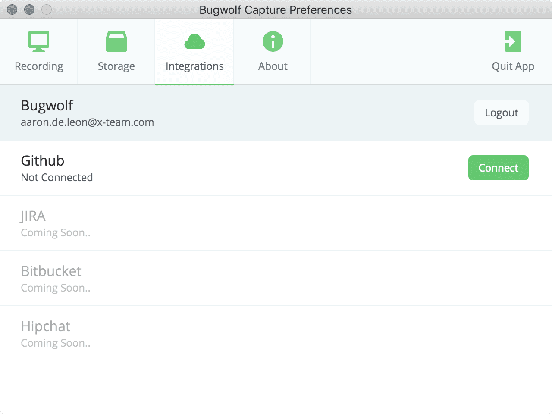552x414 pixels.
Task: Select the Recording monitor icon
Action: point(38,41)
